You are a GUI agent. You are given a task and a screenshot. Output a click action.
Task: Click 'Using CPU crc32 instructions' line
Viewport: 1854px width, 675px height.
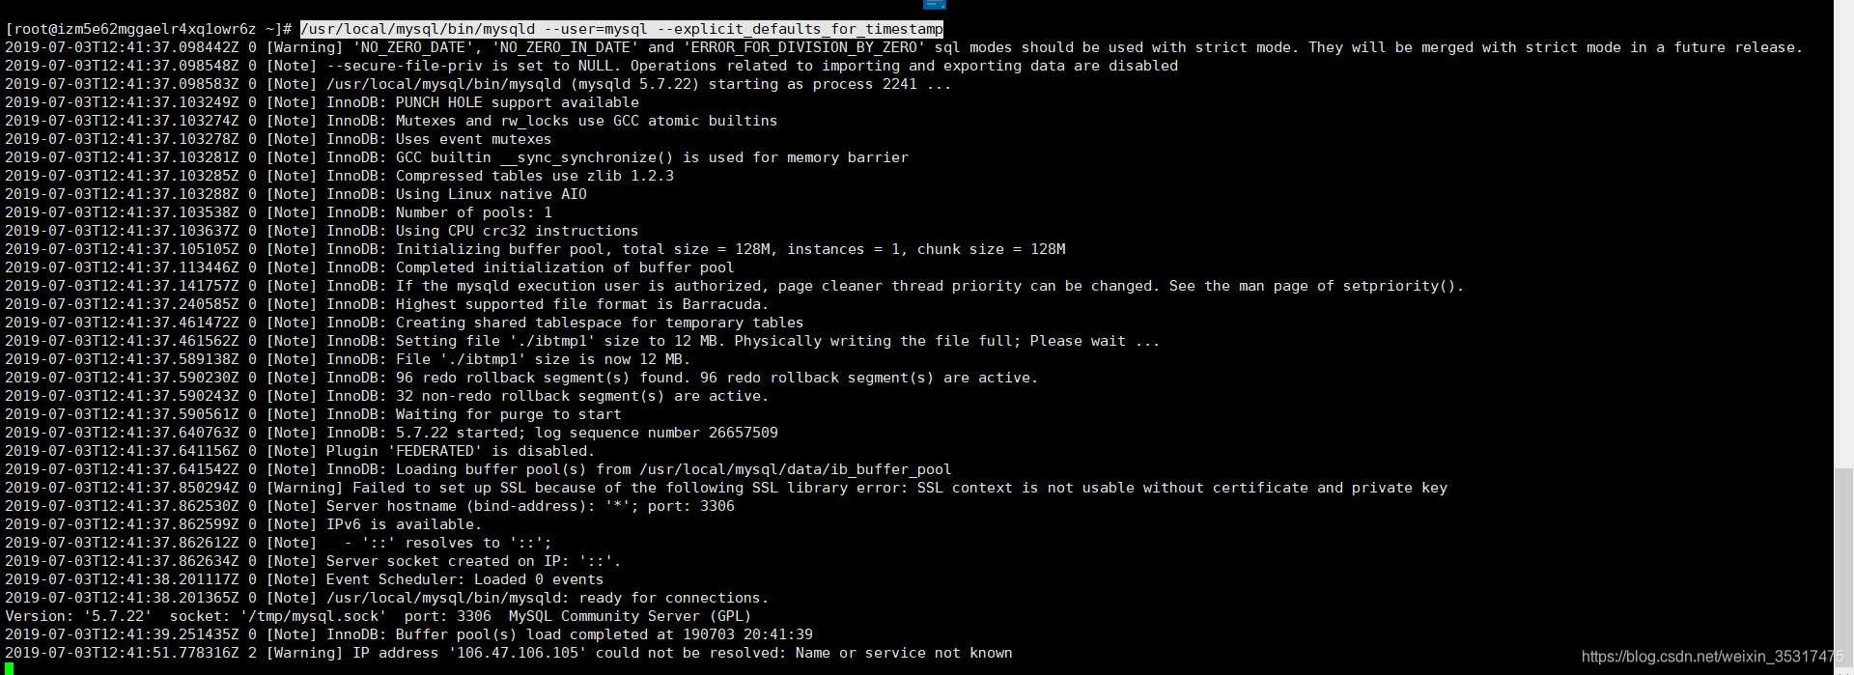tap(322, 231)
